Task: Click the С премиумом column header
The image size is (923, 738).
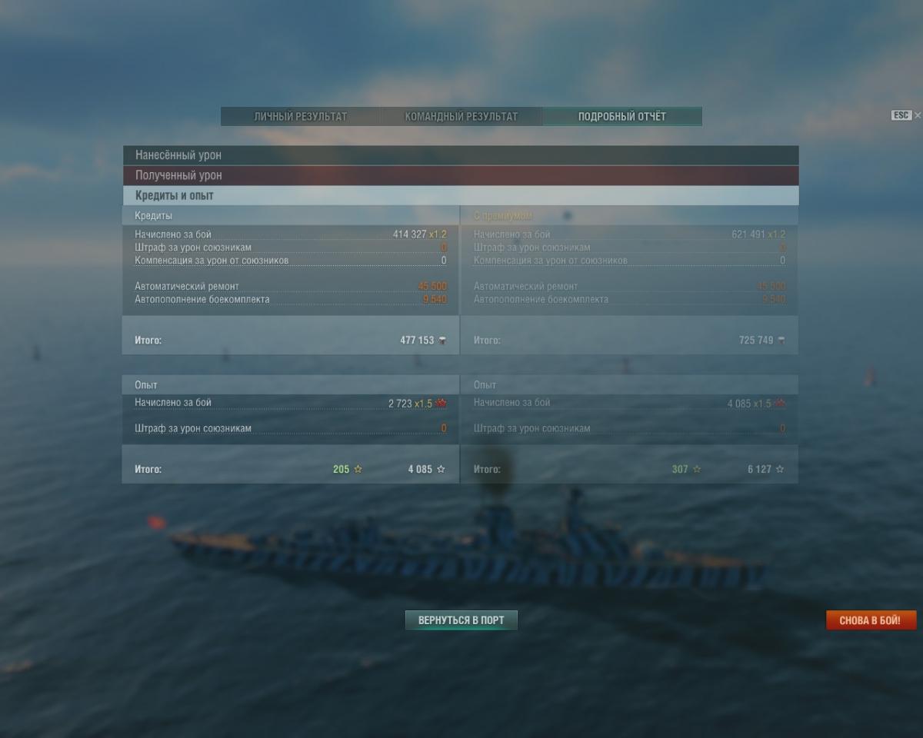Action: coord(503,216)
